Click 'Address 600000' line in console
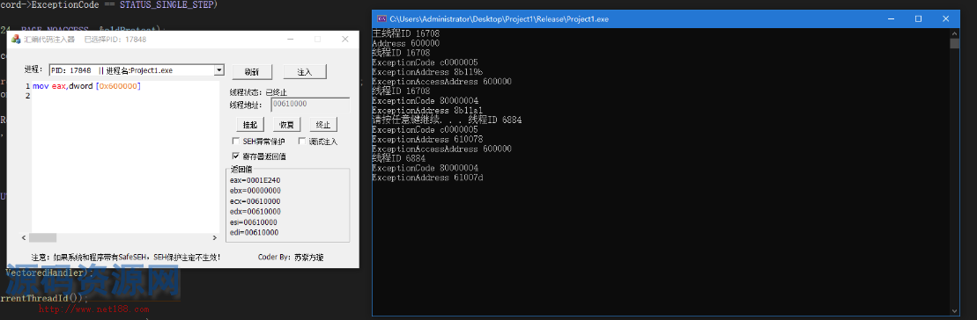 (x=405, y=43)
